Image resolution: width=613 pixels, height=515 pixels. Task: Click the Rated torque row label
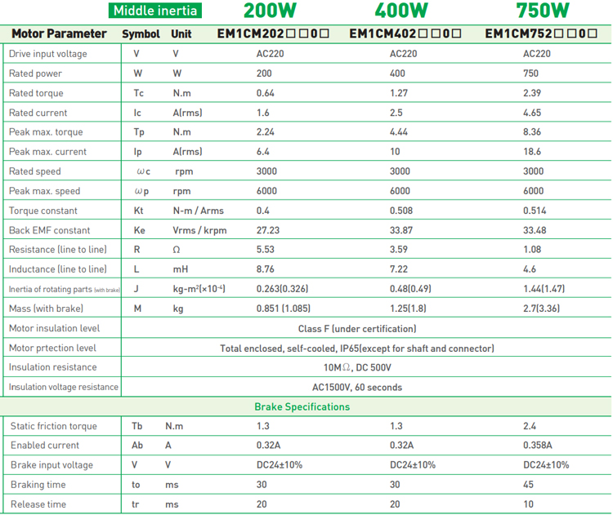36,93
